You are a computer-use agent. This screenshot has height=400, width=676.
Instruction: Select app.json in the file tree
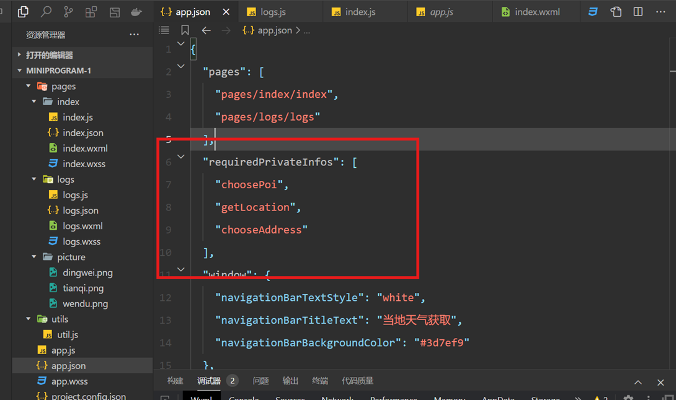[x=82, y=365]
